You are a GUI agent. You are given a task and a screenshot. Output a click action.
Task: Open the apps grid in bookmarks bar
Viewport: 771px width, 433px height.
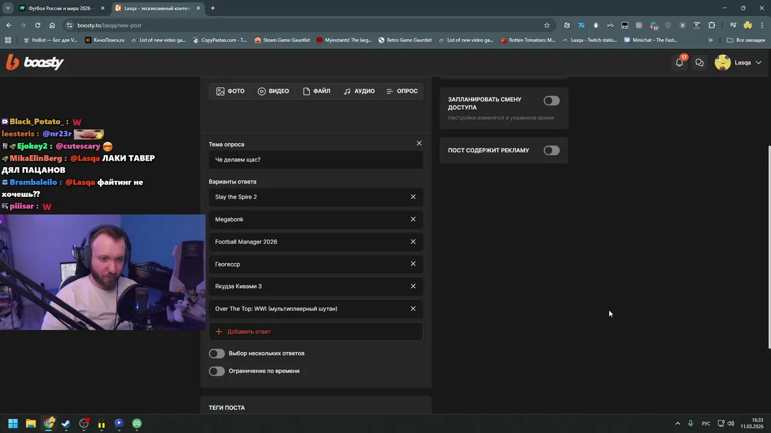(8, 40)
